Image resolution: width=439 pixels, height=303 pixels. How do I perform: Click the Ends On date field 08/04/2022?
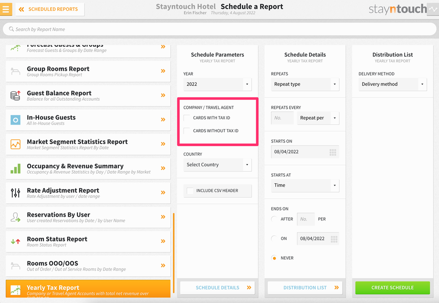[x=318, y=239]
